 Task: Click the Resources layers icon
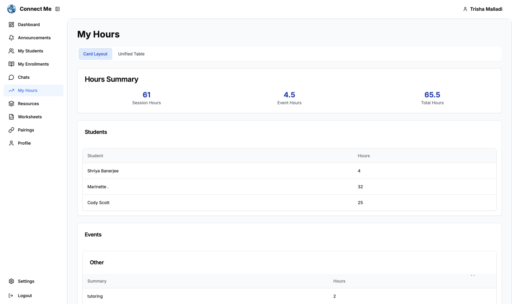(11, 104)
